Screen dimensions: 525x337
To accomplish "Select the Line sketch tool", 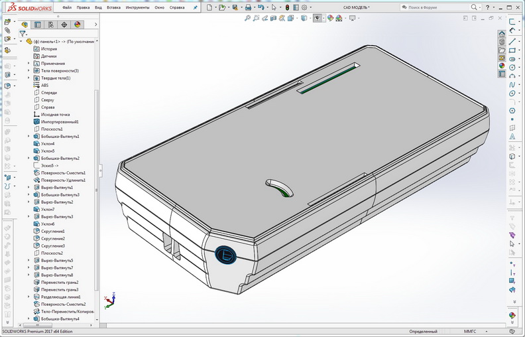I will (x=512, y=42).
